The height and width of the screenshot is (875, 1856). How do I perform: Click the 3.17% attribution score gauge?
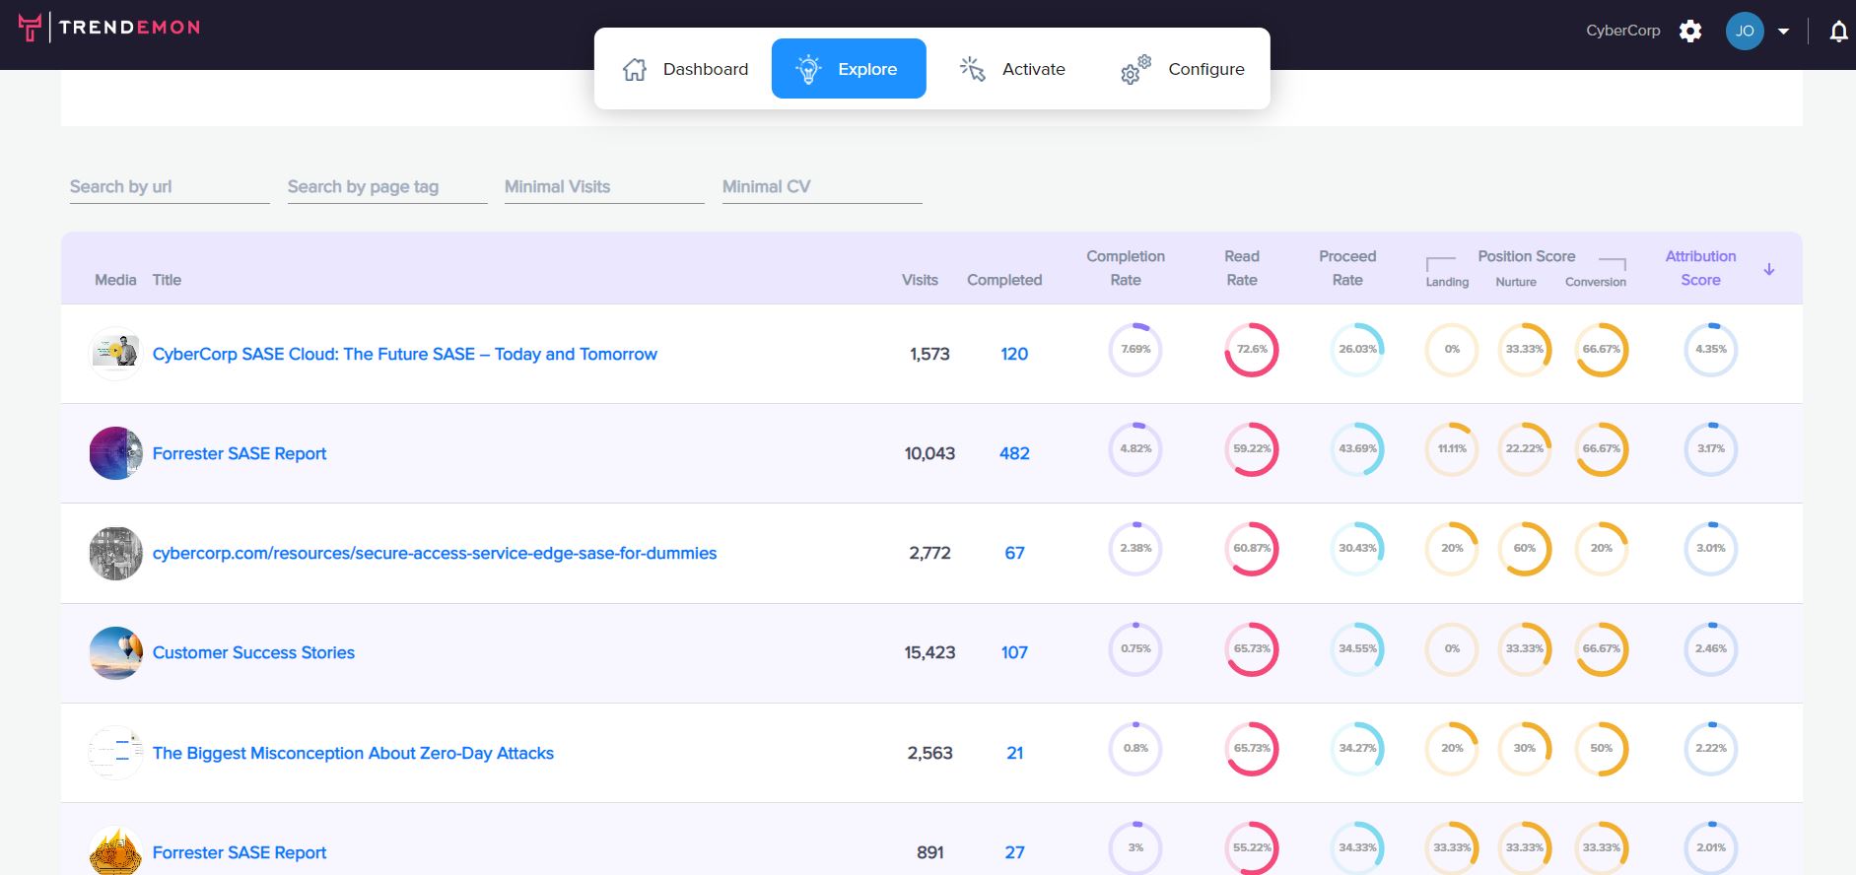click(x=1711, y=448)
